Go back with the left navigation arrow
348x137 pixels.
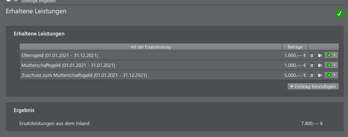tap(9, 1)
